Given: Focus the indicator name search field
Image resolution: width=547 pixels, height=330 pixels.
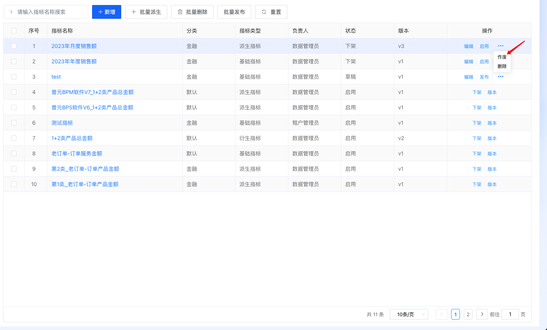Looking at the screenshot, I should coord(50,12).
